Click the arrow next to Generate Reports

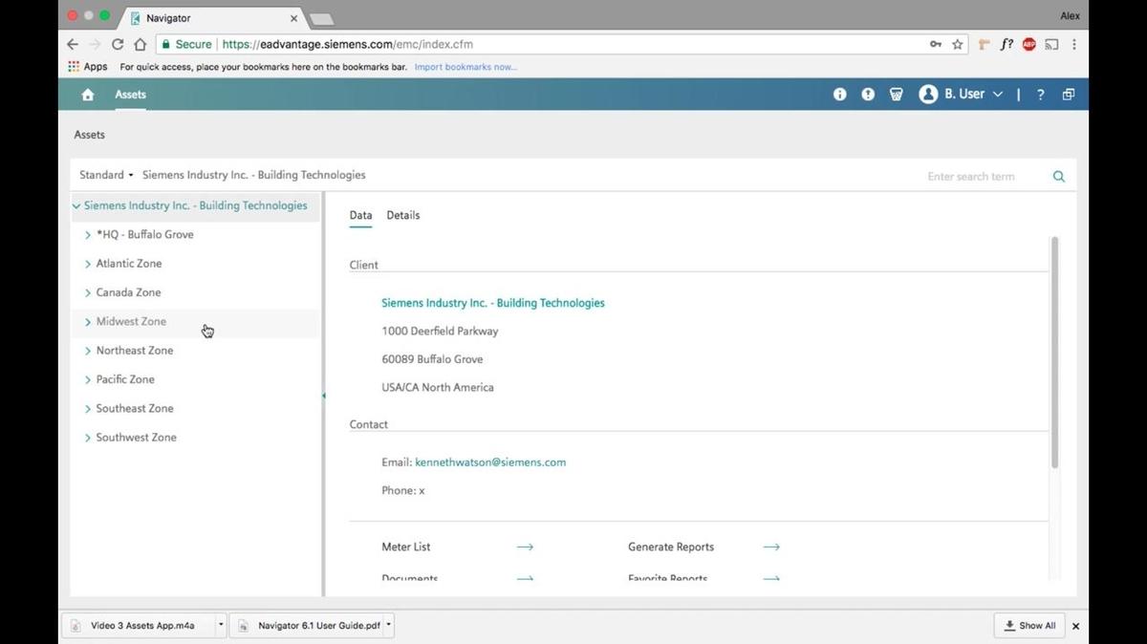pyautogui.click(x=771, y=547)
